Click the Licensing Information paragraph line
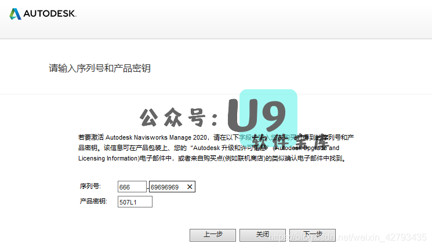 pos(212,159)
